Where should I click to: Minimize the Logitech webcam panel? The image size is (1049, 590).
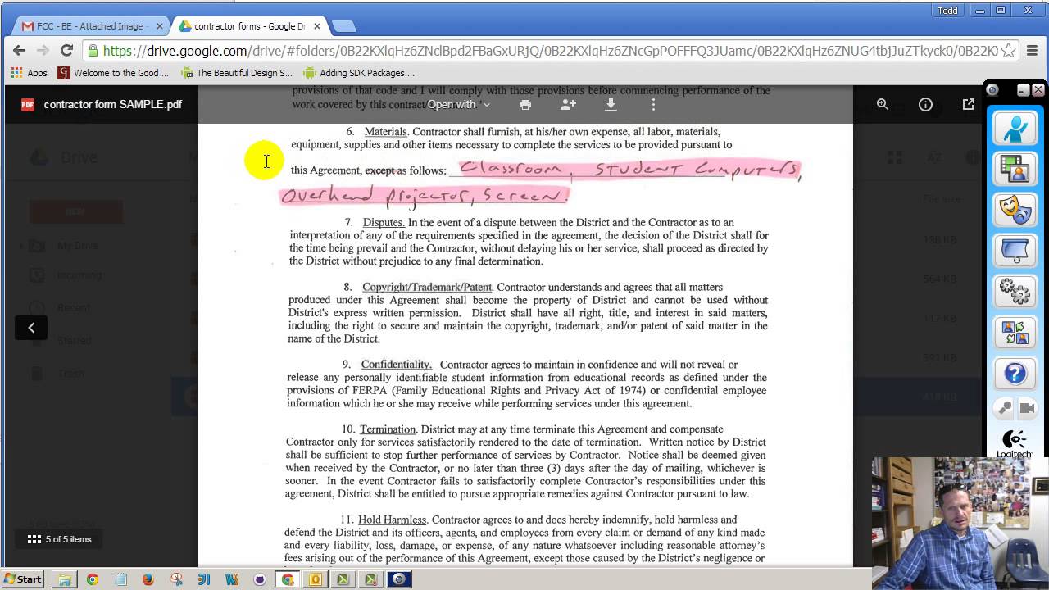pyautogui.click(x=1023, y=90)
